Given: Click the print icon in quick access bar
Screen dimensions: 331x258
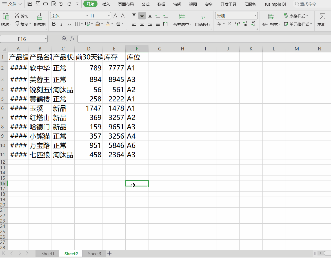Looking at the screenshot, I should tap(45, 4).
